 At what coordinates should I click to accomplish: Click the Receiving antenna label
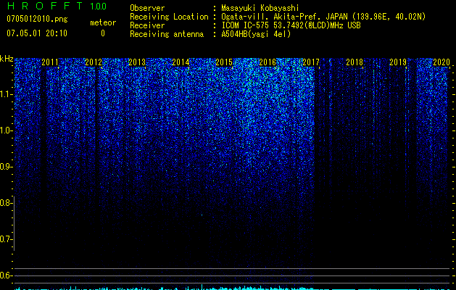[167, 34]
